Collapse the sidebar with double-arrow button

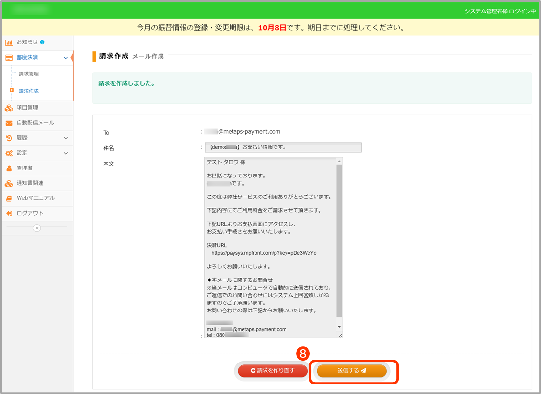pos(37,228)
